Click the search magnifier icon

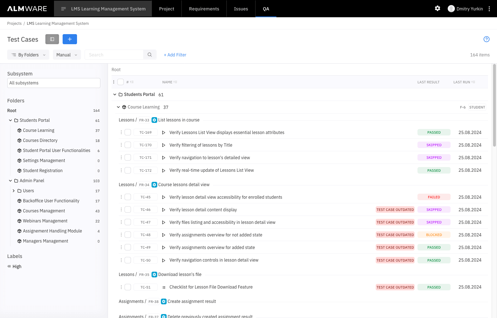[x=150, y=55]
